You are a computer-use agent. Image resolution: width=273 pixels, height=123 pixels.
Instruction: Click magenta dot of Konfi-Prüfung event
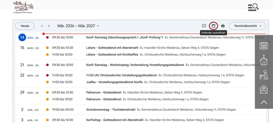click(x=47, y=37)
